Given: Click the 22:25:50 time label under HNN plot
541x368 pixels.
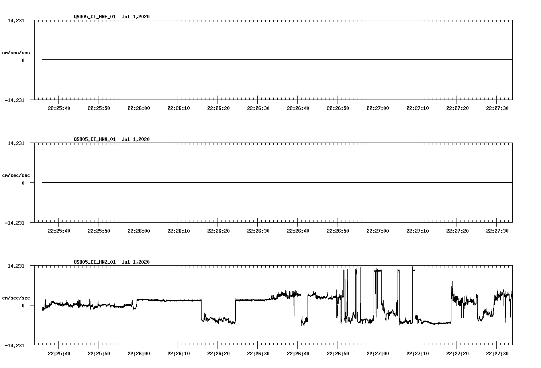Looking at the screenshot, I should coord(99,231).
